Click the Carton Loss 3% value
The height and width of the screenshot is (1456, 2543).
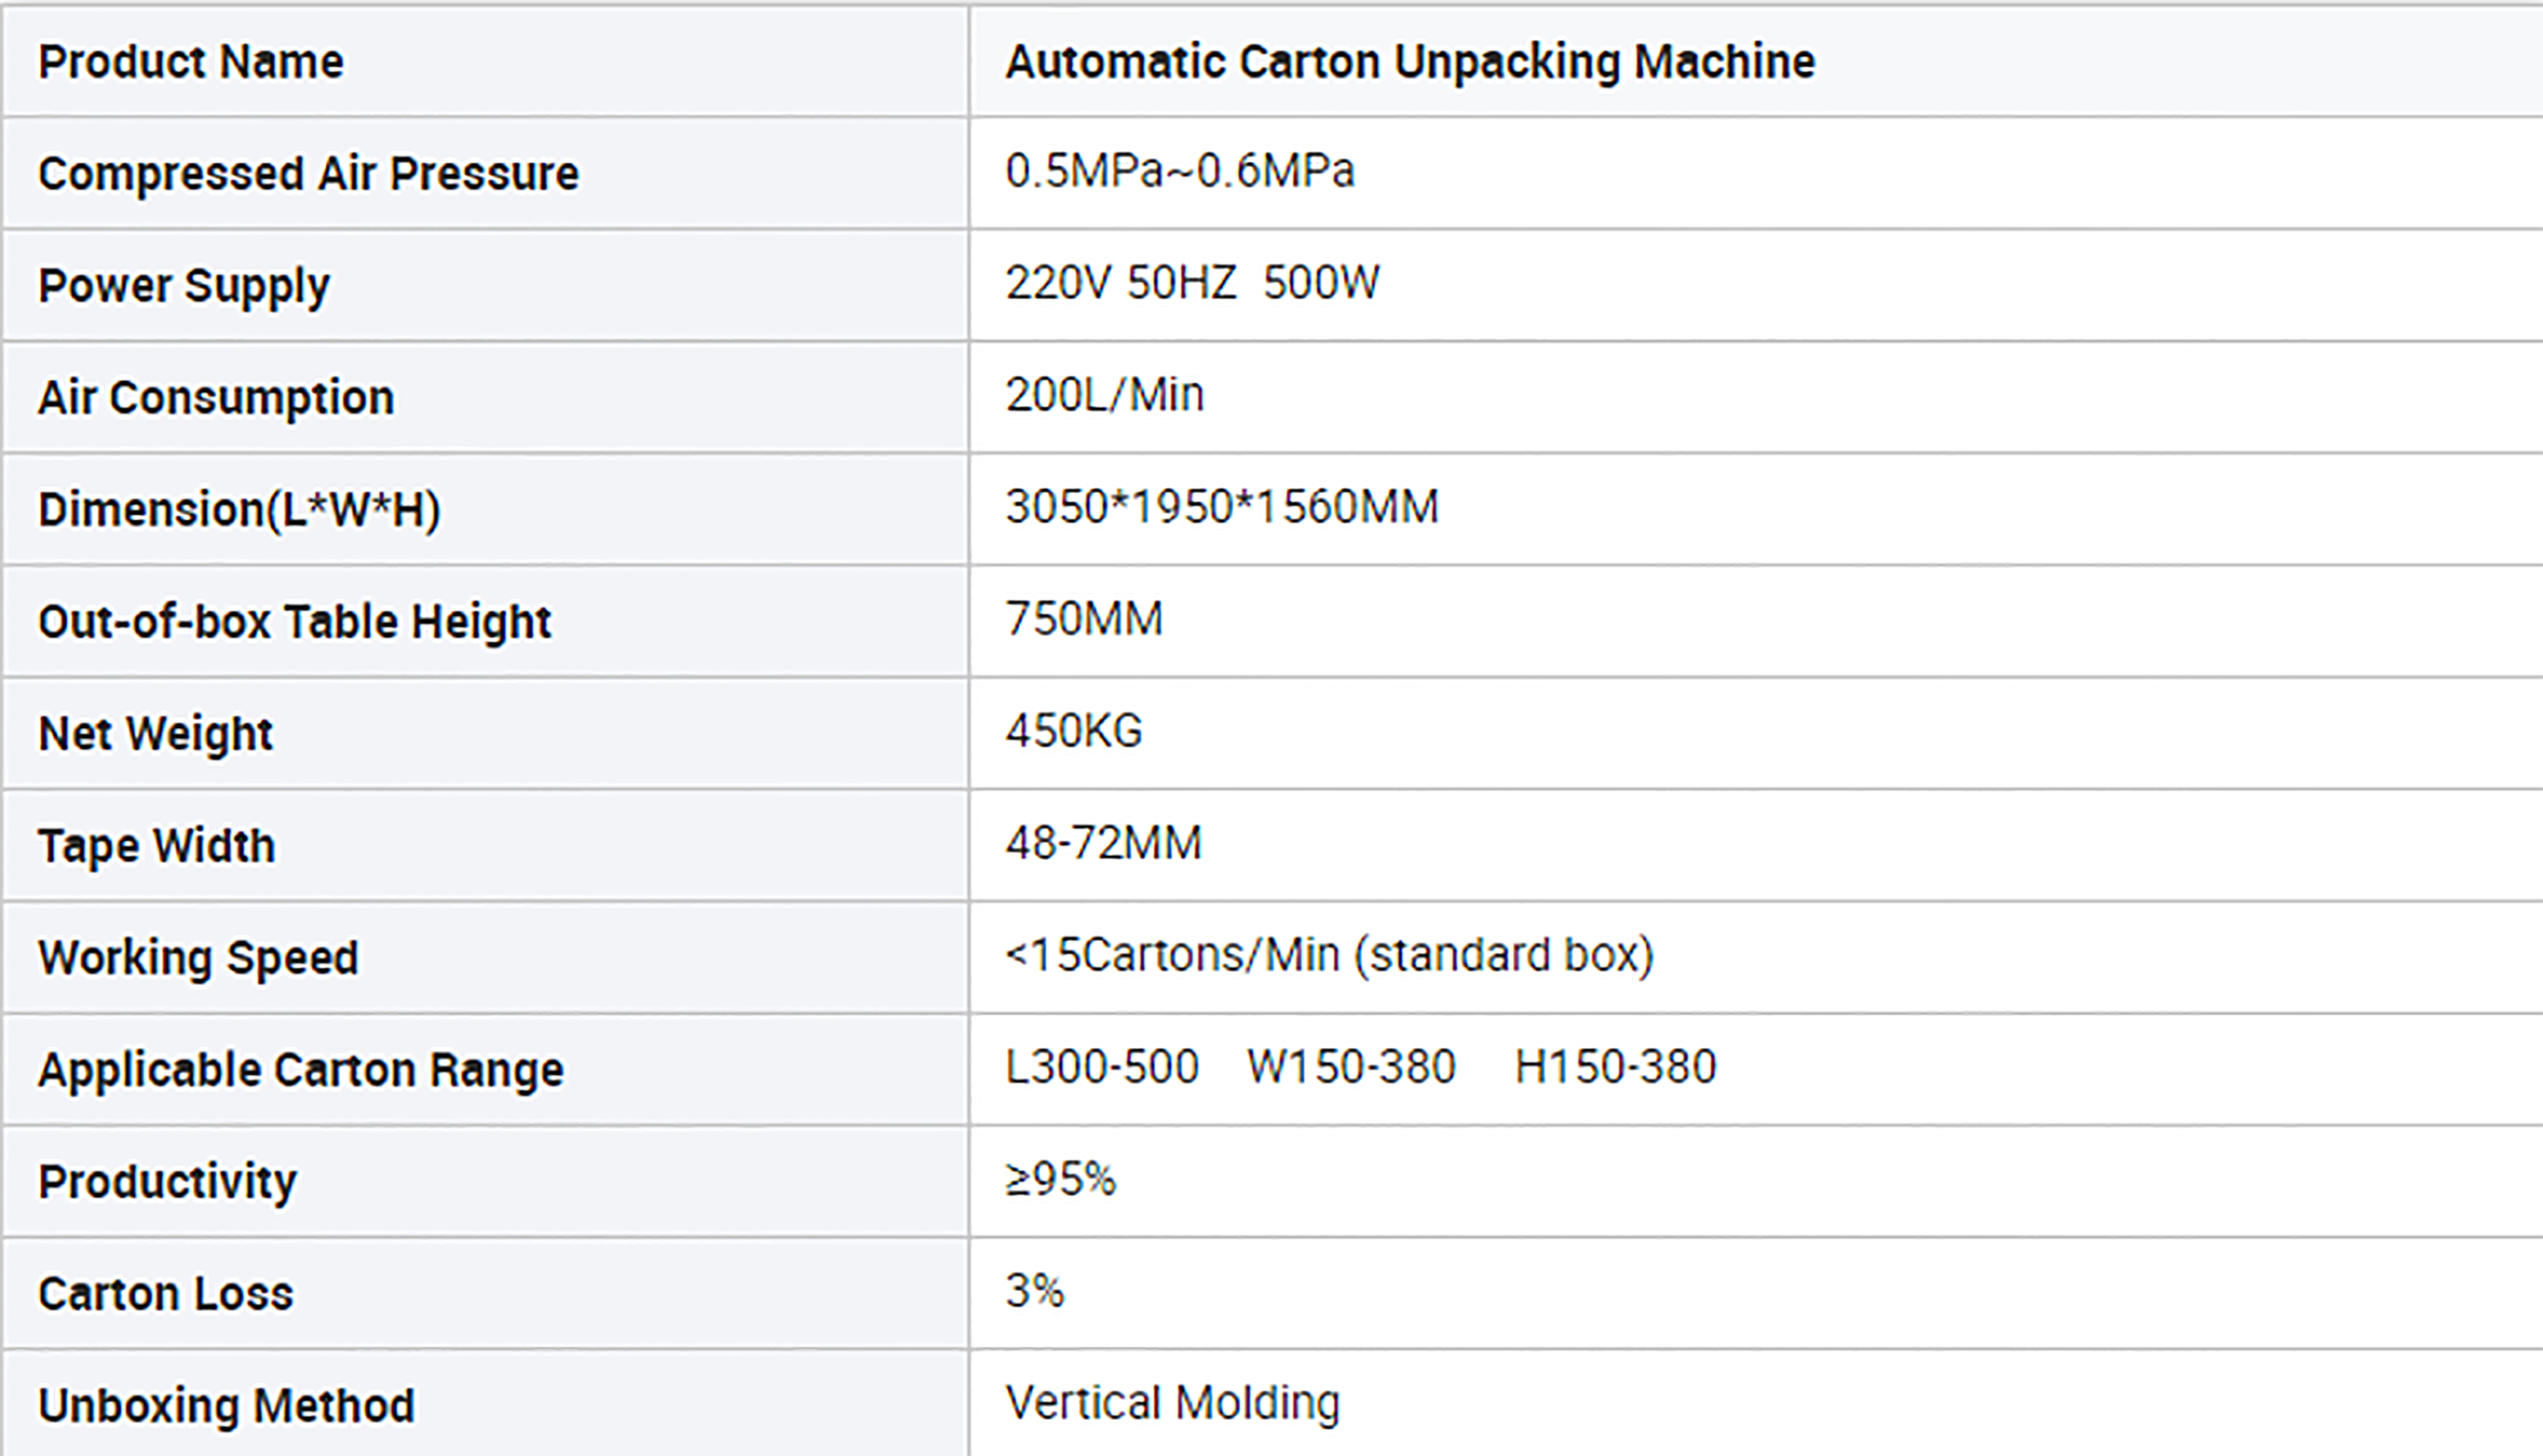coord(1034,1291)
